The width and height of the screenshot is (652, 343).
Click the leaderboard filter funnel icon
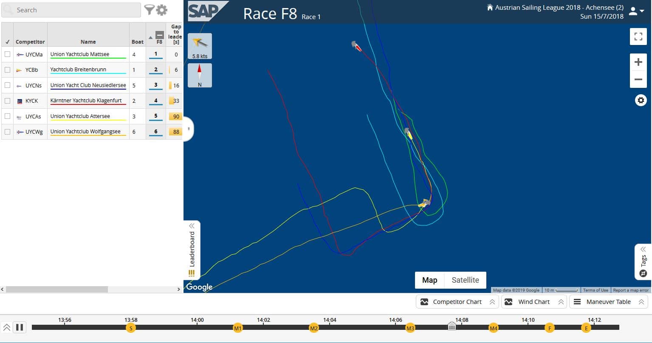click(149, 10)
